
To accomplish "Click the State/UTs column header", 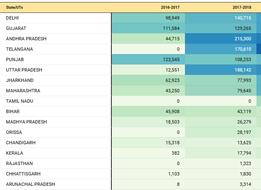I will pyautogui.click(x=15, y=7).
